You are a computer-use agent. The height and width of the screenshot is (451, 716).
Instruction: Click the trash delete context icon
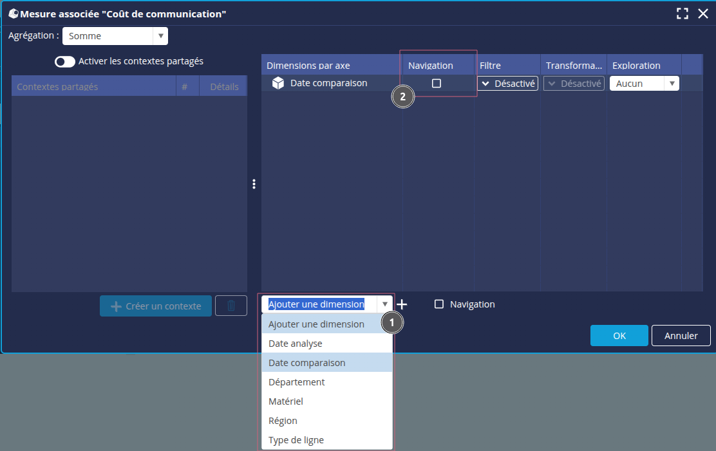tap(231, 306)
